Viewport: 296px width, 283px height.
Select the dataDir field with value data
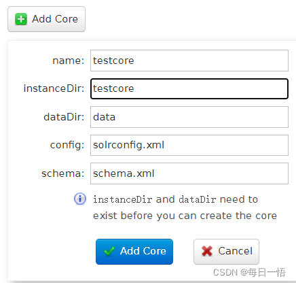[189, 117]
